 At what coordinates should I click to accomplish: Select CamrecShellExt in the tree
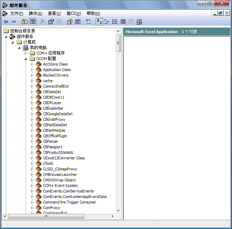(x=56, y=86)
